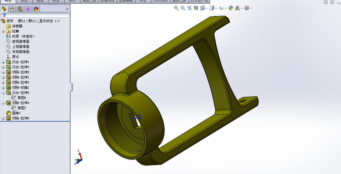This screenshot has height=174, width=341.
Task: Click the right tile-window button top right
Action: [332, 2]
